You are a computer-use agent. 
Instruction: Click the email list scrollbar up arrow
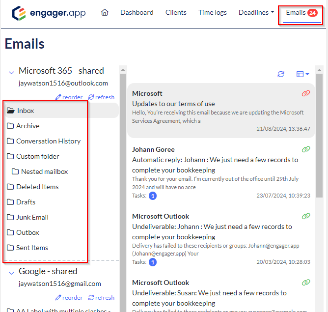point(319,70)
